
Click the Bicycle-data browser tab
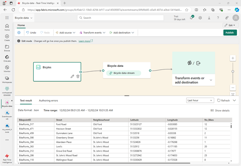(x=39, y=3)
